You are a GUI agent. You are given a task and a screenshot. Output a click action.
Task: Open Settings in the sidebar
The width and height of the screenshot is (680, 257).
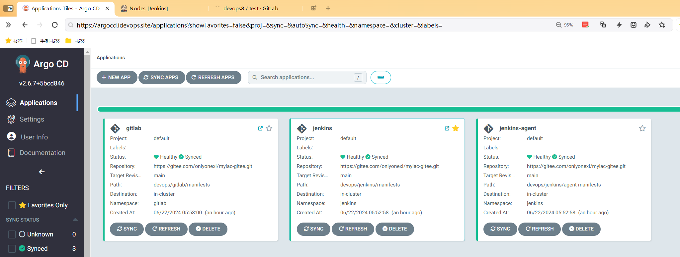tap(32, 119)
